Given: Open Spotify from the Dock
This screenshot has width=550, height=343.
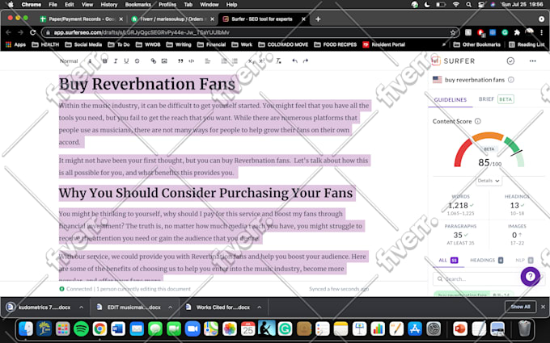Looking at the screenshot, I should tap(81, 329).
